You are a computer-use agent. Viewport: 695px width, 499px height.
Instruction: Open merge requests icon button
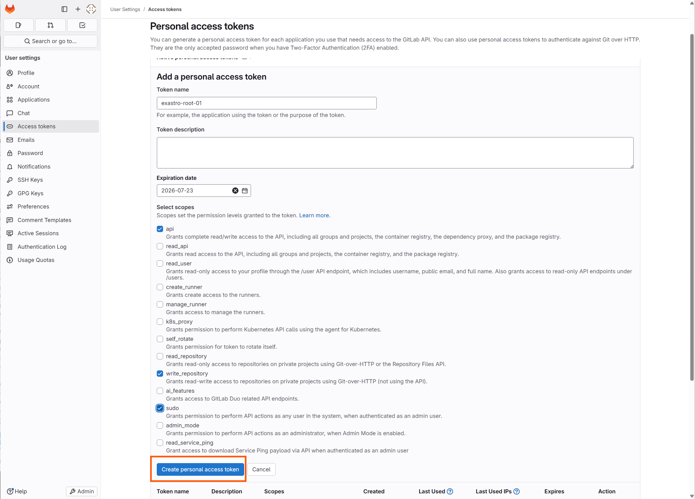pos(50,25)
